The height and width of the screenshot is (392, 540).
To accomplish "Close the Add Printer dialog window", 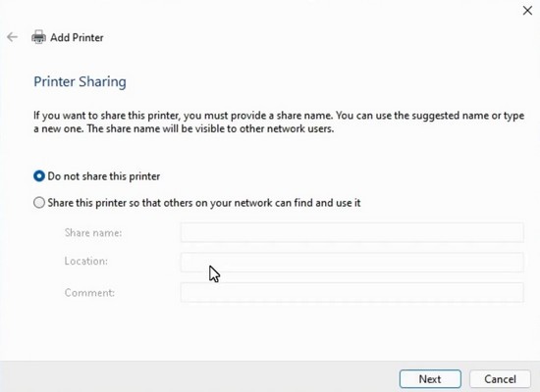I will point(527,11).
